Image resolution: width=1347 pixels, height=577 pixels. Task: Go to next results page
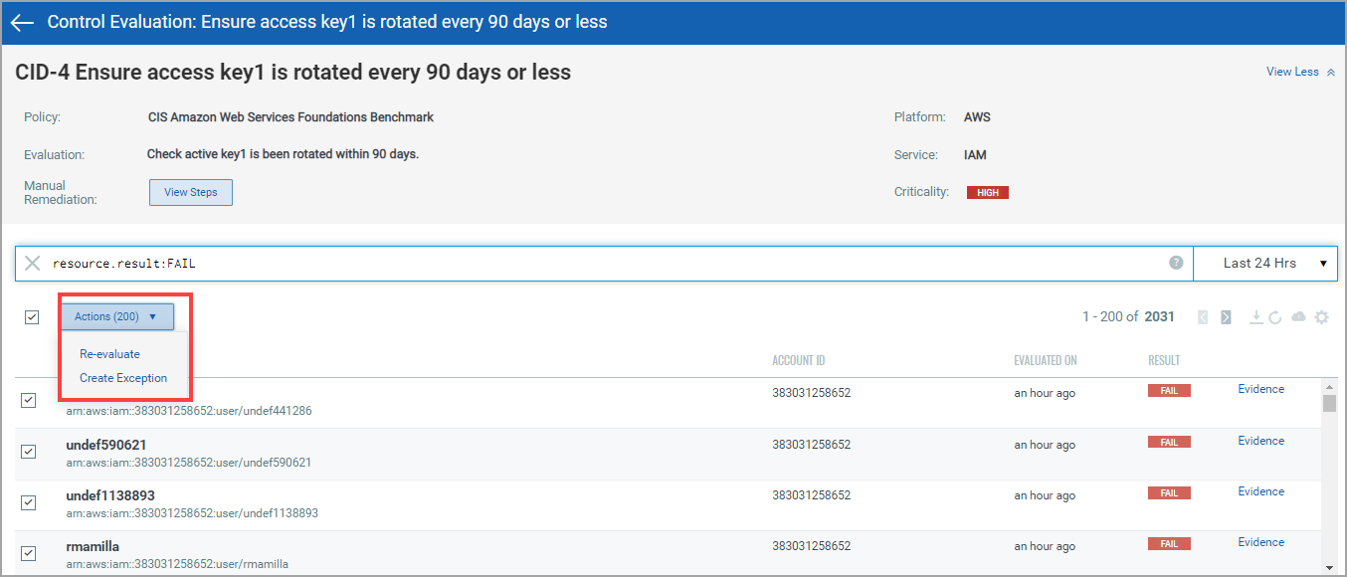coord(1226,317)
